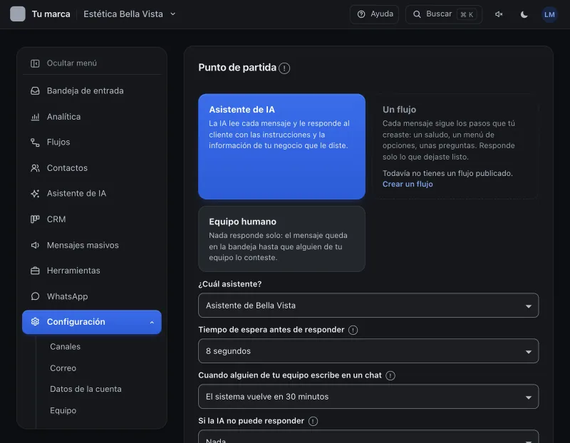Screen dimensions: 570x443
Task: Click the Tu marca brand name
Action: coord(51,14)
